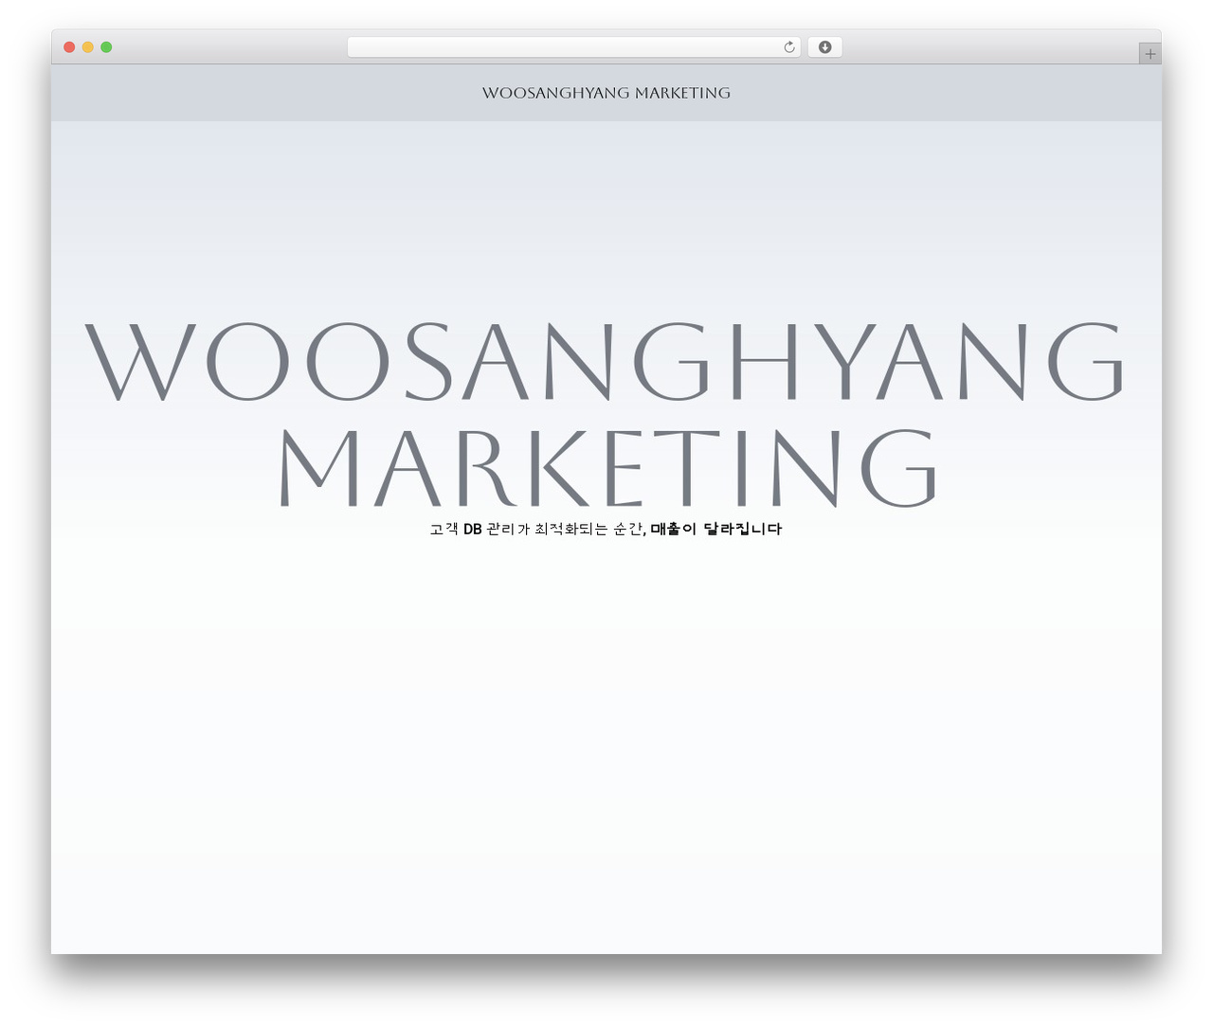Close the window with the red button
Viewport: 1213px width, 1027px height.
(69, 47)
